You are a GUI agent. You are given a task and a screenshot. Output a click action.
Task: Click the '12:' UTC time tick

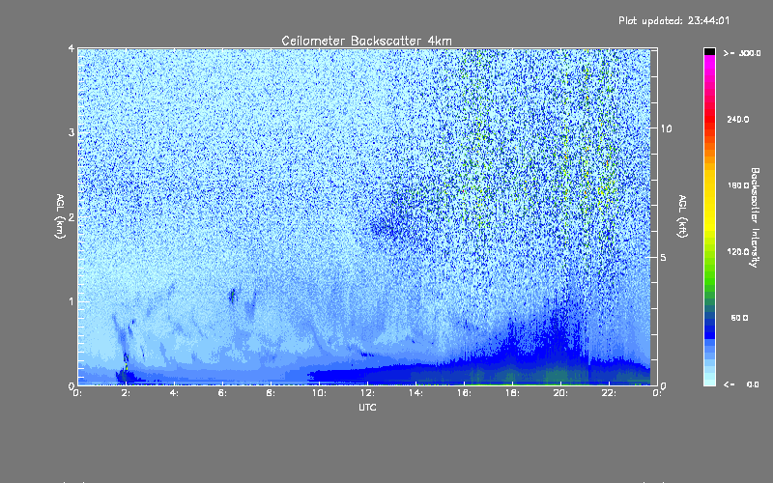click(x=368, y=393)
